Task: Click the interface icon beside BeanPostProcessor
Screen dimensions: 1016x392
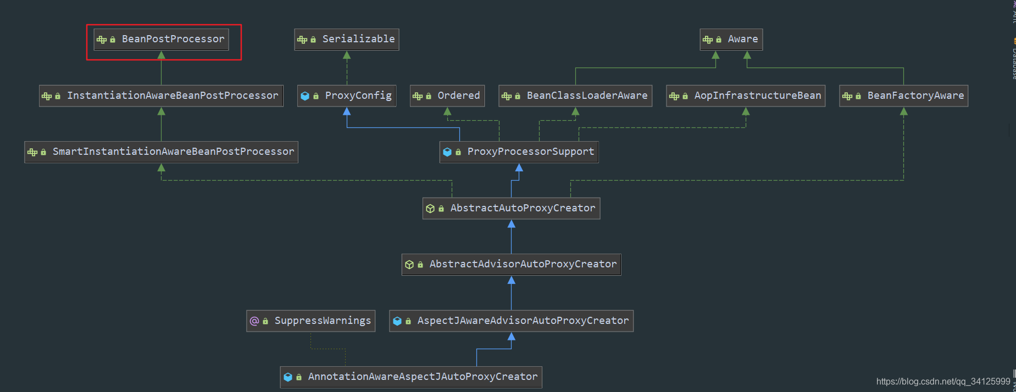Action: (x=102, y=40)
